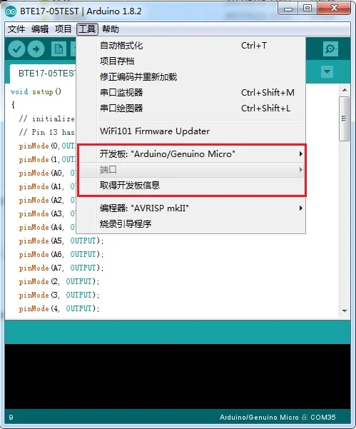Open the 帮助 menu
This screenshot has height=429, width=356.
pyautogui.click(x=111, y=29)
